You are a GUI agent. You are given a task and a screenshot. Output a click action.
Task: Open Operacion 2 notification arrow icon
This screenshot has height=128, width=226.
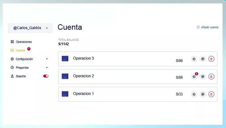[194, 77]
